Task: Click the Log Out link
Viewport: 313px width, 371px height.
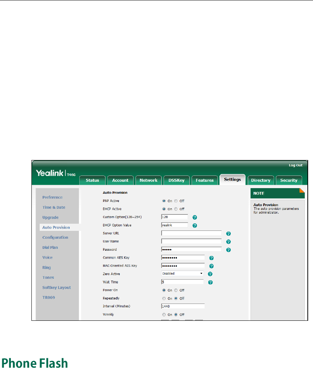Action: (295, 165)
